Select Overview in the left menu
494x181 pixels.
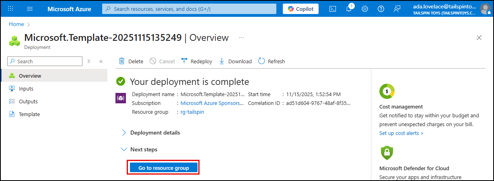[x=54, y=76]
